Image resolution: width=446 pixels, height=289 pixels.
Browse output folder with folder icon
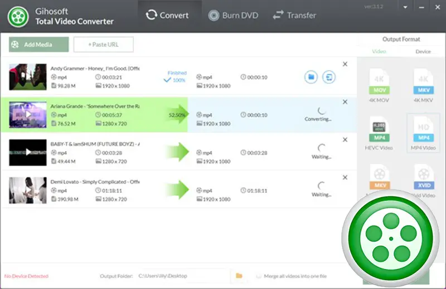coord(239,276)
